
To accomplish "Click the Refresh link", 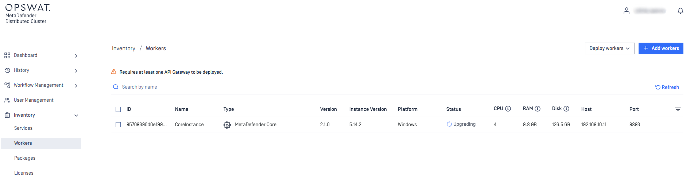I will click(667, 87).
